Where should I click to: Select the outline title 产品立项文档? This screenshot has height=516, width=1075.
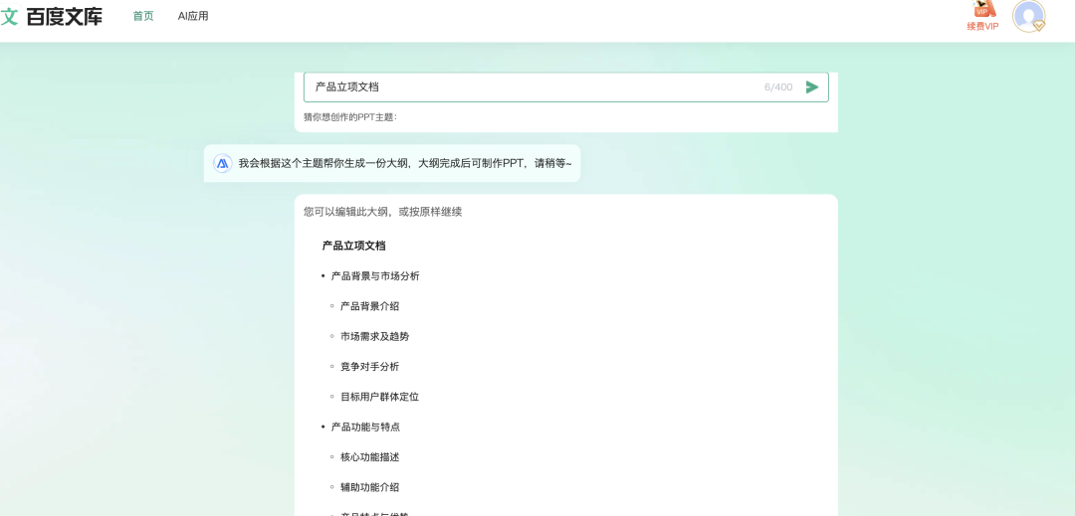(353, 246)
